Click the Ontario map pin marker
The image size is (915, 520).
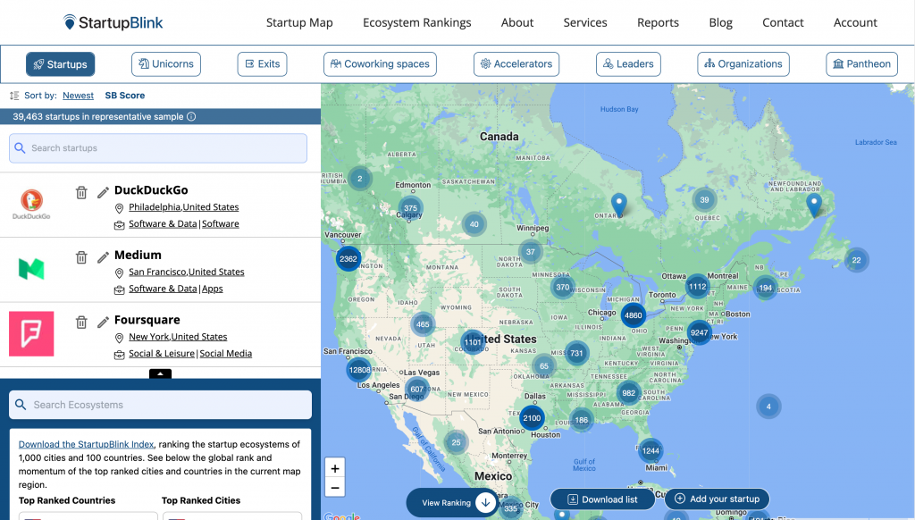pos(618,204)
